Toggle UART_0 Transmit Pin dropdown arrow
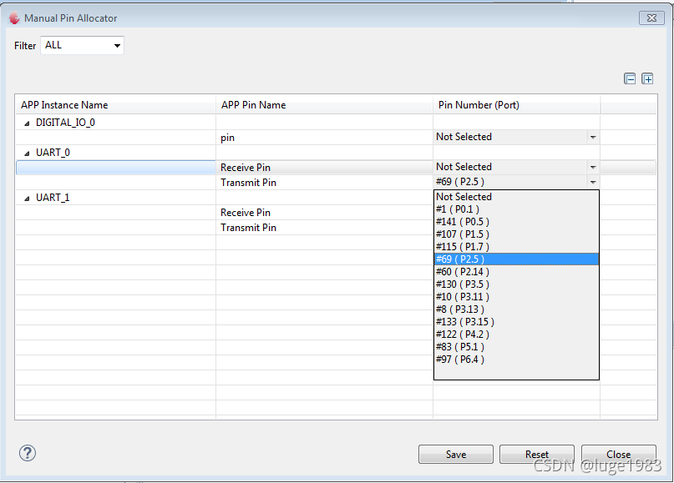This screenshot has width=674, height=483. [x=593, y=182]
